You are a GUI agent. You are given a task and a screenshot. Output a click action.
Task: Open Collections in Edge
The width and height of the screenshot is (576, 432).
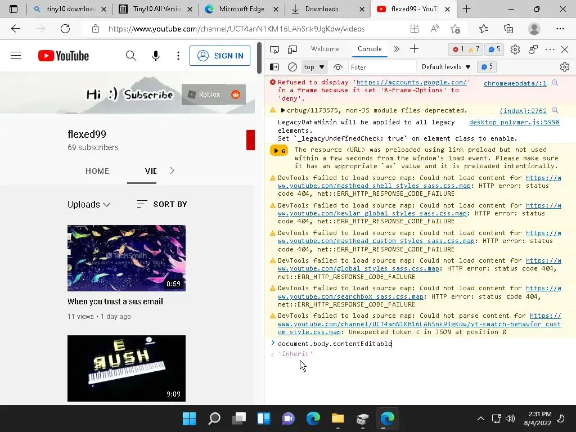(x=508, y=29)
